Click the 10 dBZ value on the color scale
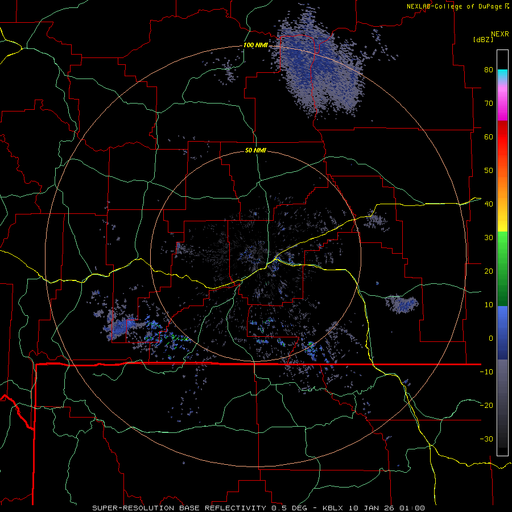This screenshot has width=512, height=512. click(x=489, y=305)
